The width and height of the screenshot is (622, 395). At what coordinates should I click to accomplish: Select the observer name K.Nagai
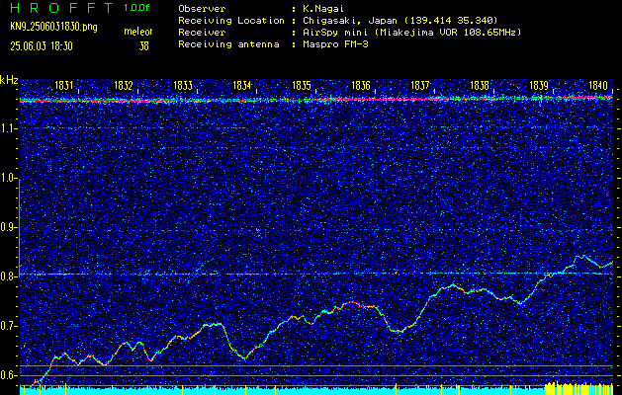[323, 8]
